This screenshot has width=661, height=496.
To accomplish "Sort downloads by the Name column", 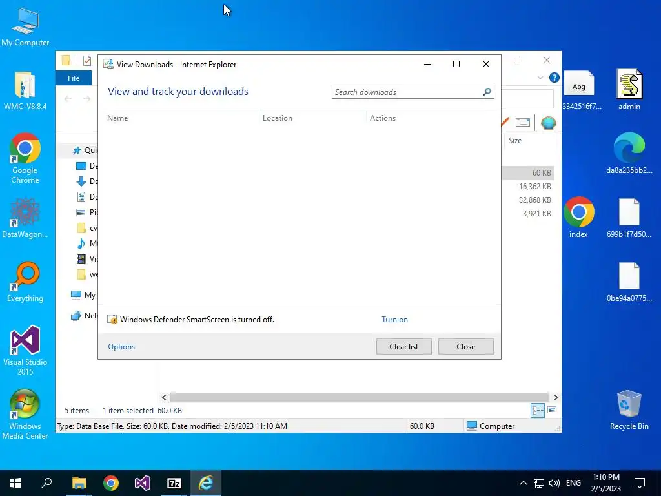I will click(181, 118).
